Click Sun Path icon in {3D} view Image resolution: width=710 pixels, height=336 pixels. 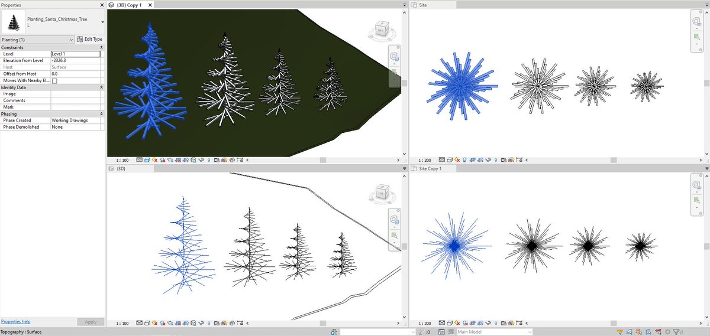[x=155, y=323]
